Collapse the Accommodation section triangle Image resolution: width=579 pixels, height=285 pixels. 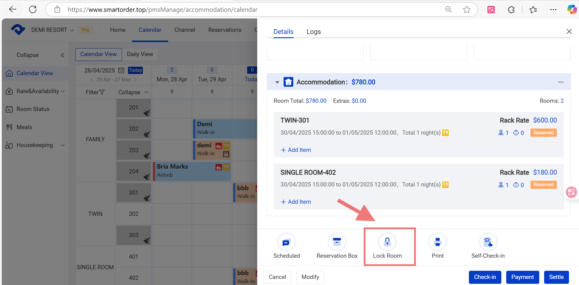click(x=277, y=82)
